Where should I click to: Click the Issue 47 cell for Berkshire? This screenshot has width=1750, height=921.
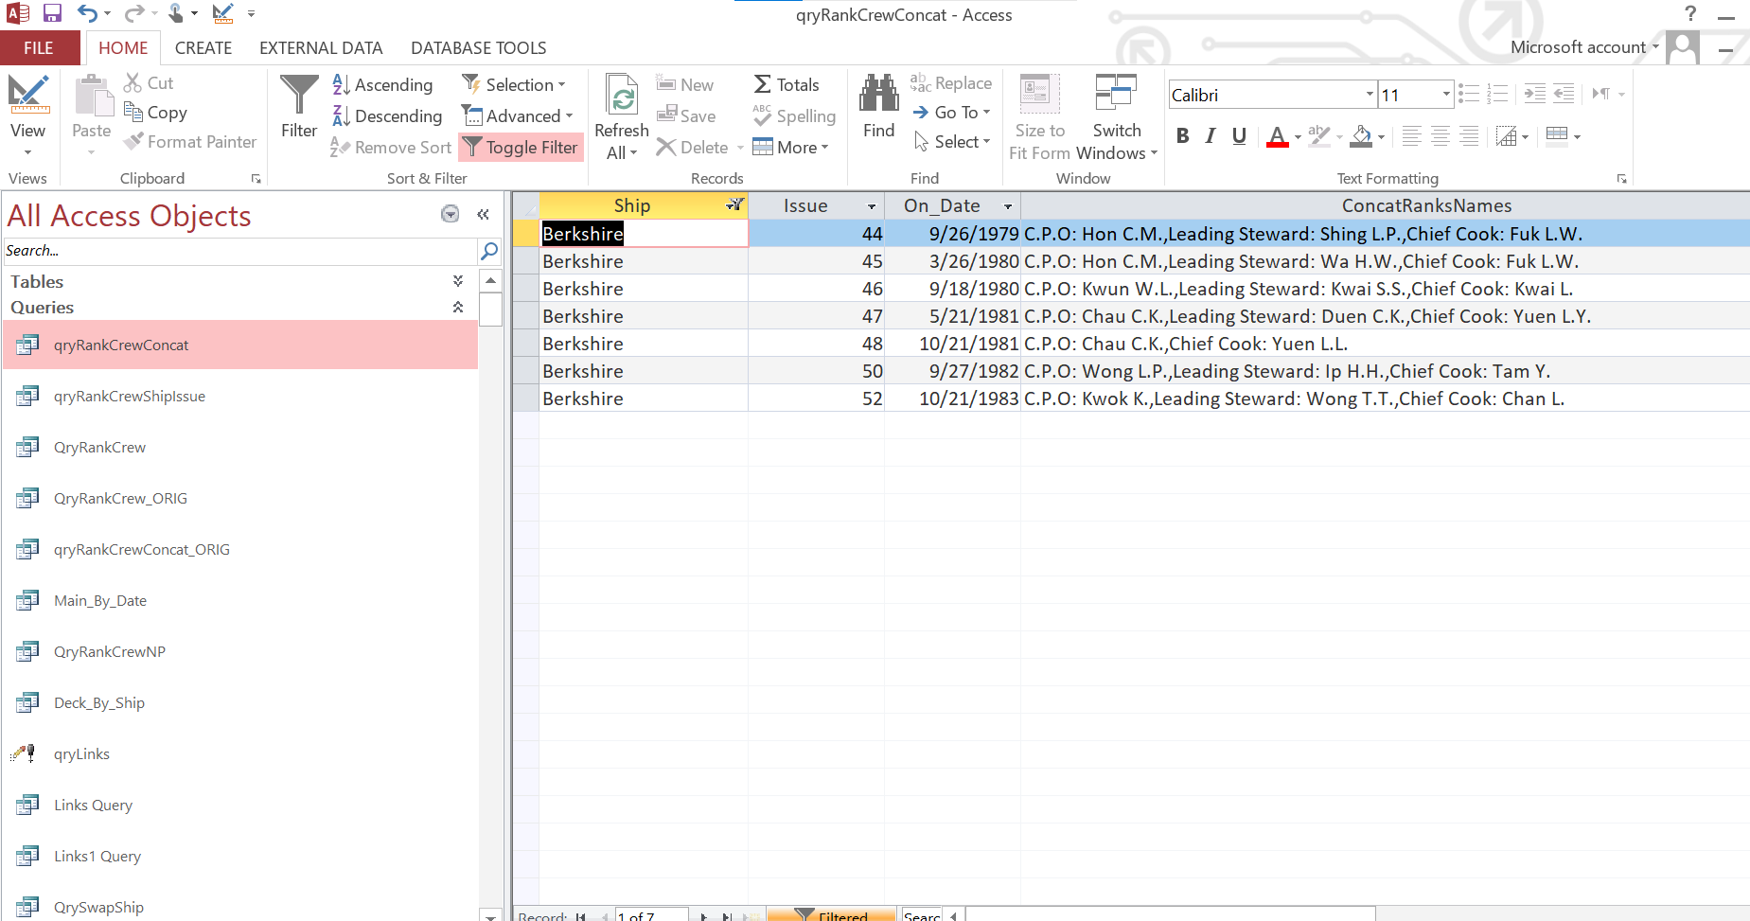pyautogui.click(x=817, y=316)
